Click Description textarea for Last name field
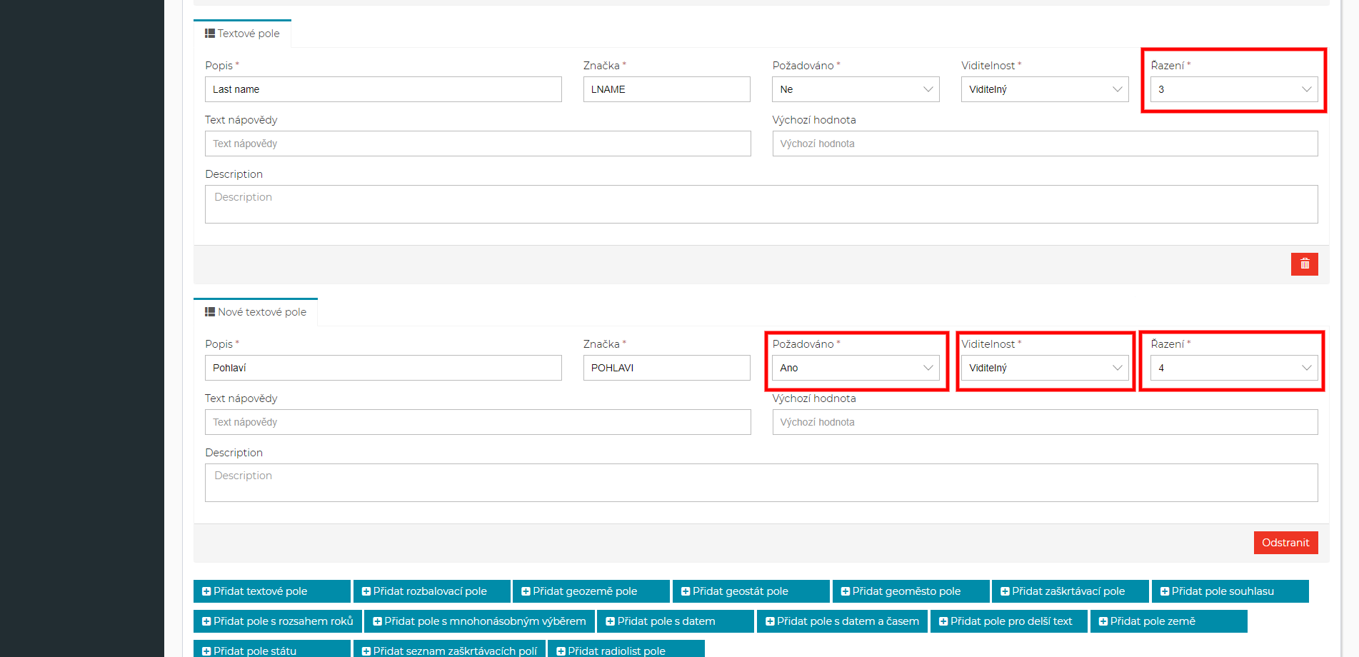Image resolution: width=1359 pixels, height=657 pixels. [761, 204]
